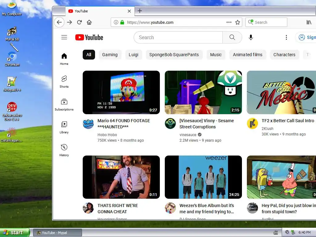Play the Mario 64 thumbnail
The image size is (316, 237).
pos(121,92)
